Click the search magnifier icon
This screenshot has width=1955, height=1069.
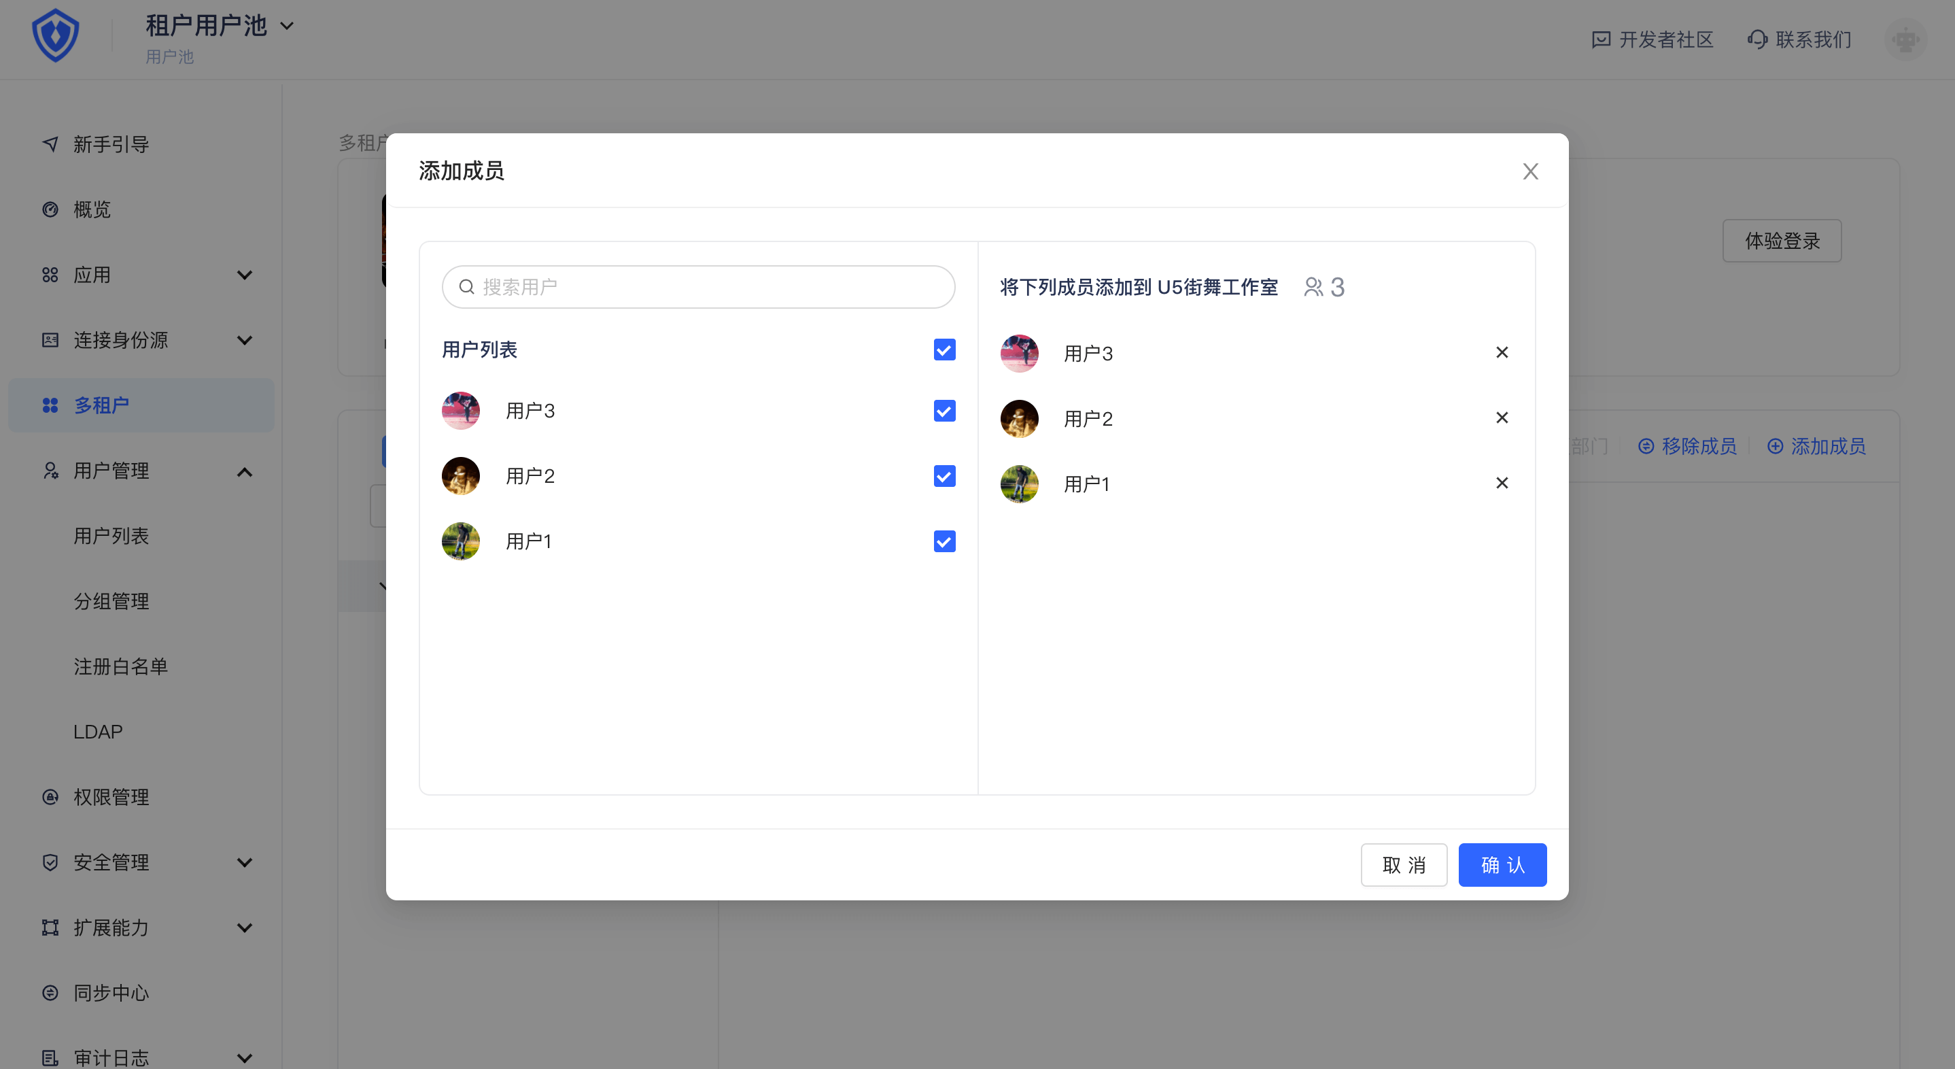click(467, 287)
